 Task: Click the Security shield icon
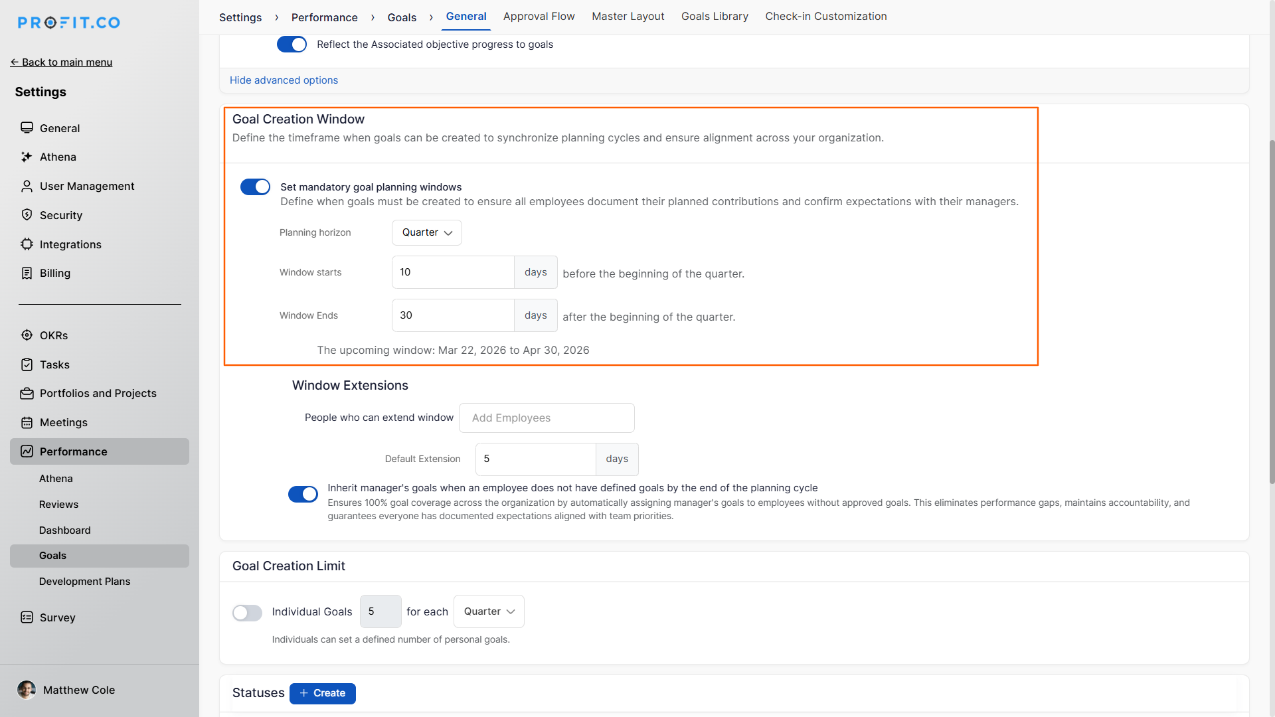27,215
